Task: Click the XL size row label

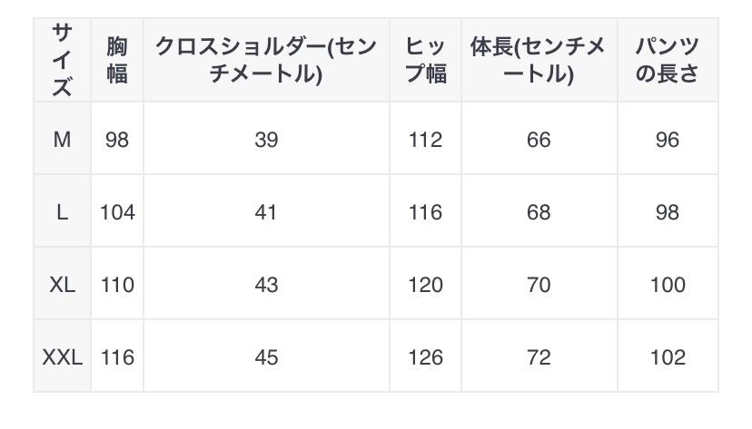Action: tap(62, 285)
